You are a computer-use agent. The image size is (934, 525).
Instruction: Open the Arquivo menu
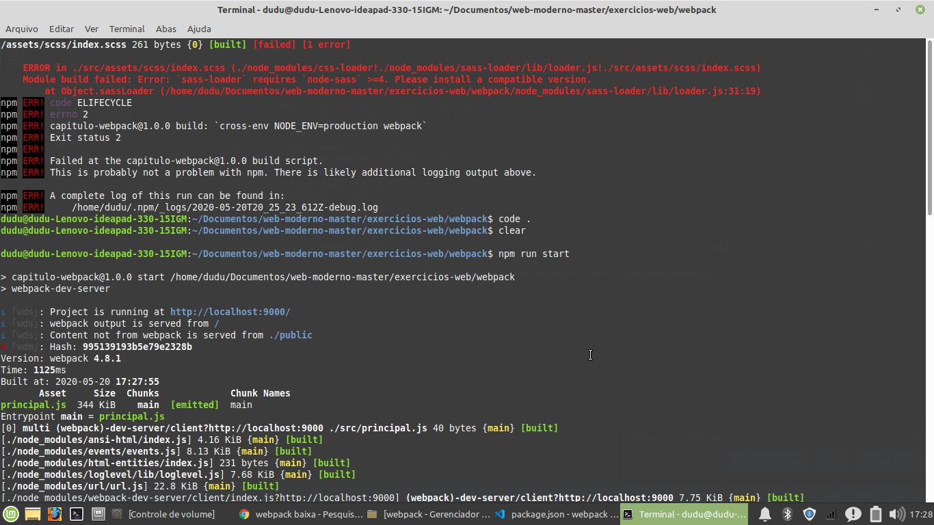(x=22, y=29)
